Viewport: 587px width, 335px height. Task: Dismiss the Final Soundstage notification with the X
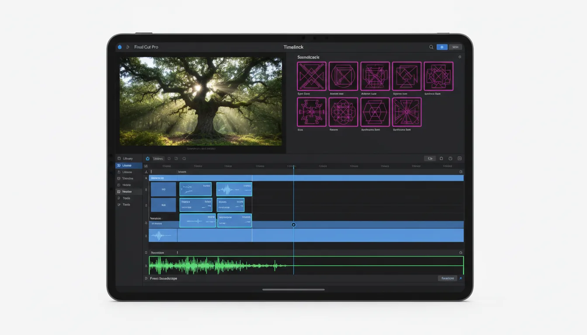pyautogui.click(x=461, y=278)
